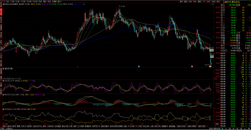Image resolution: width=251 pixels, height=130 pixels.
Task: Open the 多周期 multi-period view
Action: click(x=54, y=1)
